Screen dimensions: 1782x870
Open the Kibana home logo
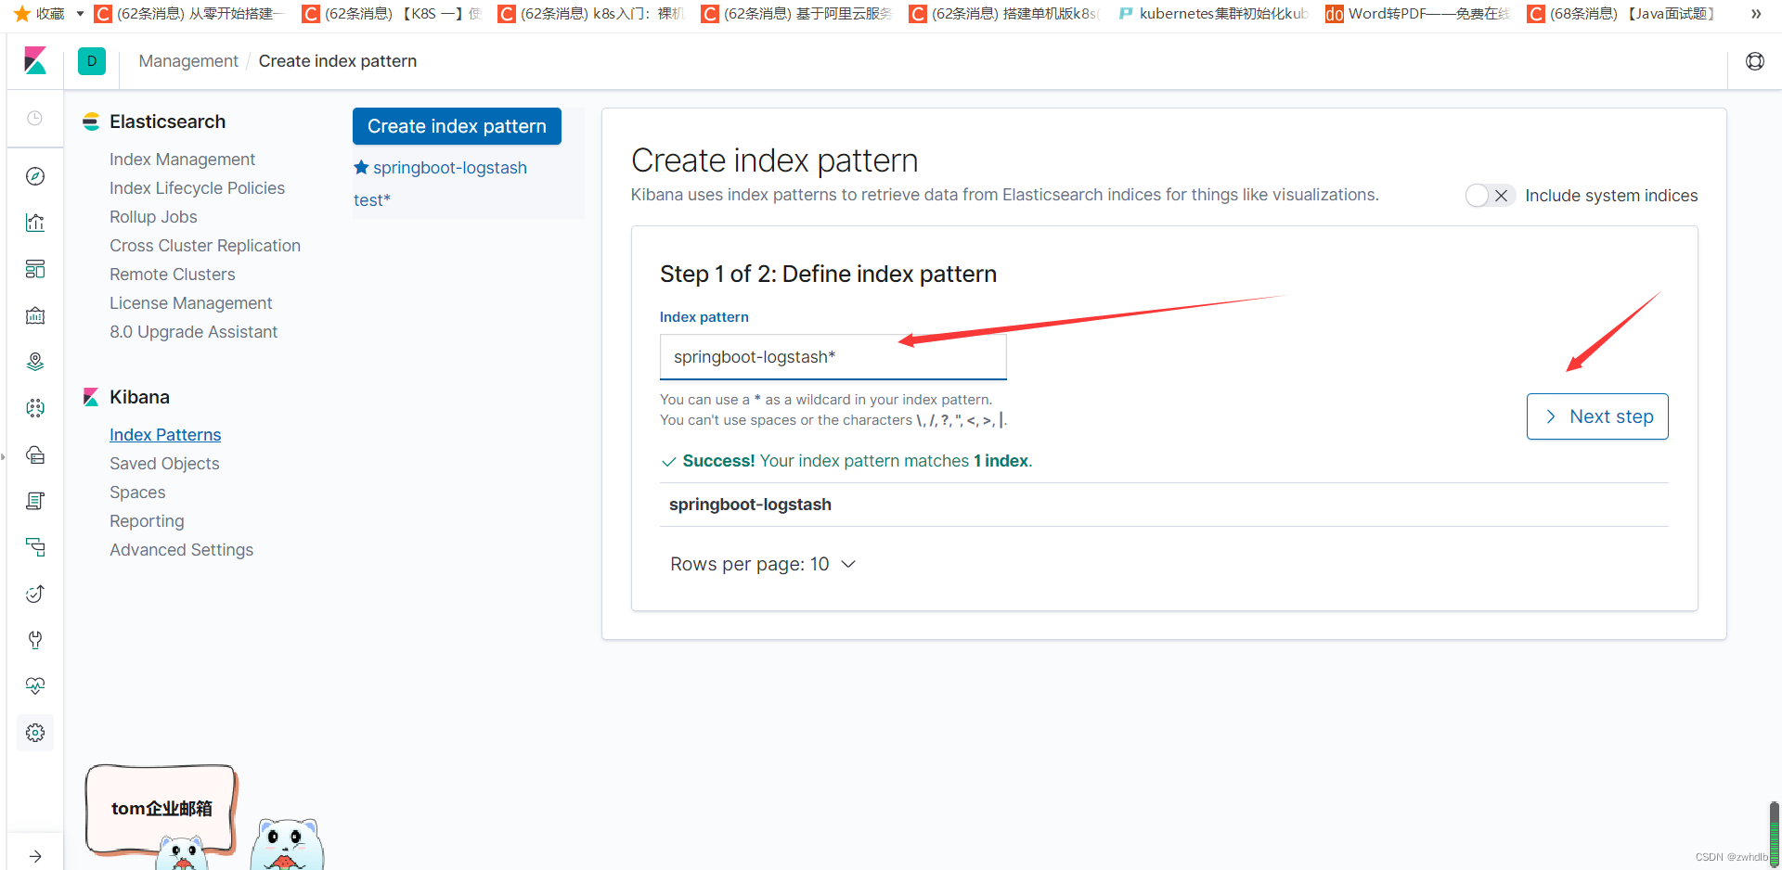point(35,61)
